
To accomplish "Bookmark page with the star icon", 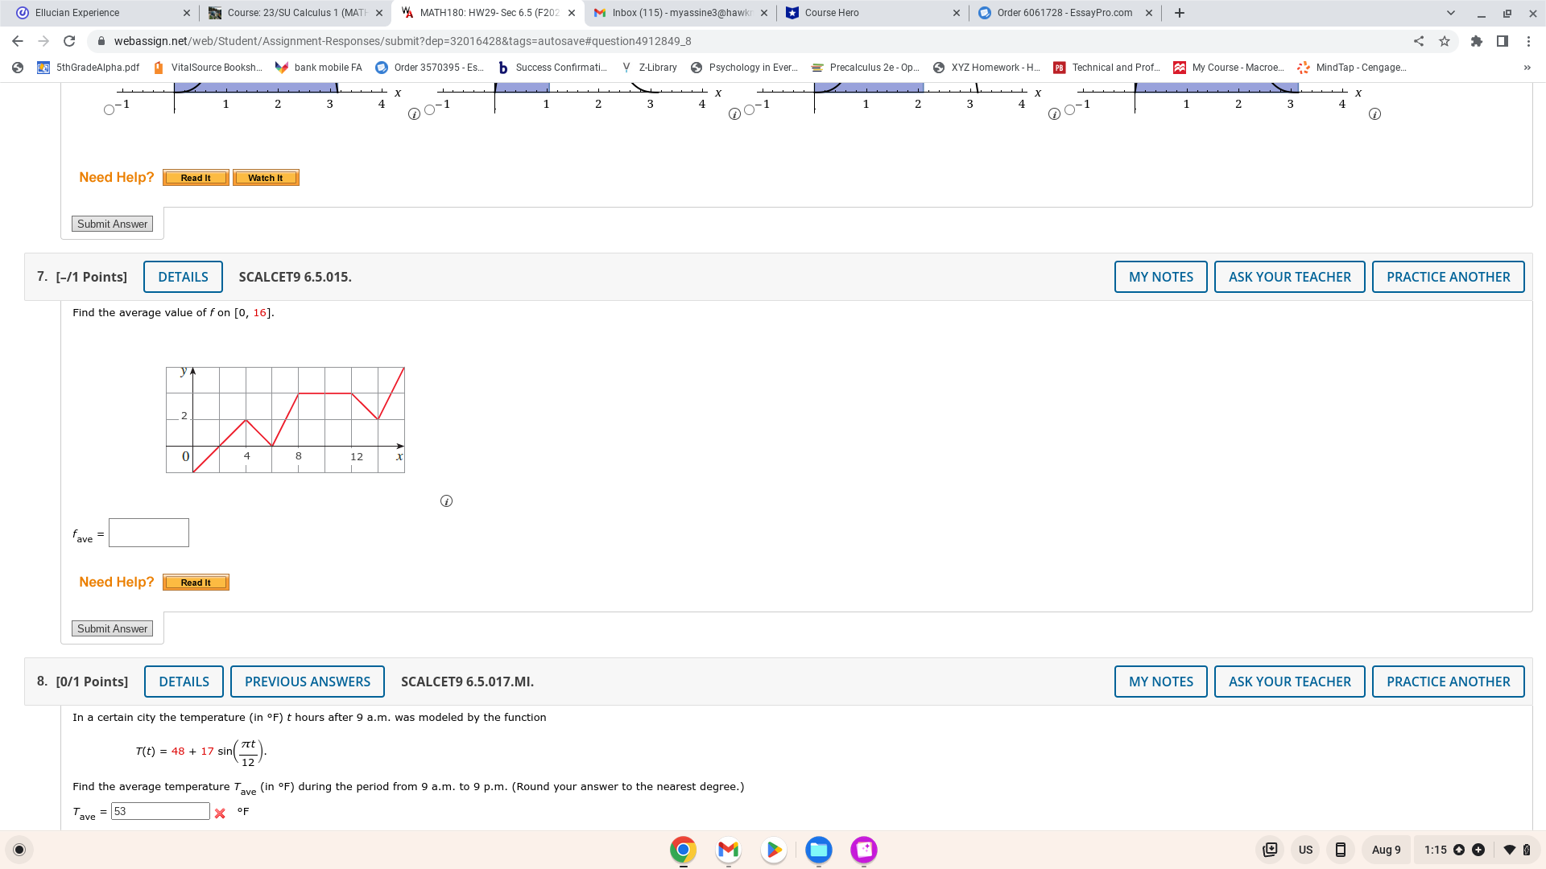I will point(1445,41).
